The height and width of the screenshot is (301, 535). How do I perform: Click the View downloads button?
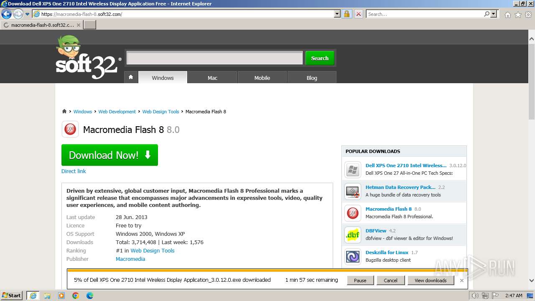coord(431,281)
